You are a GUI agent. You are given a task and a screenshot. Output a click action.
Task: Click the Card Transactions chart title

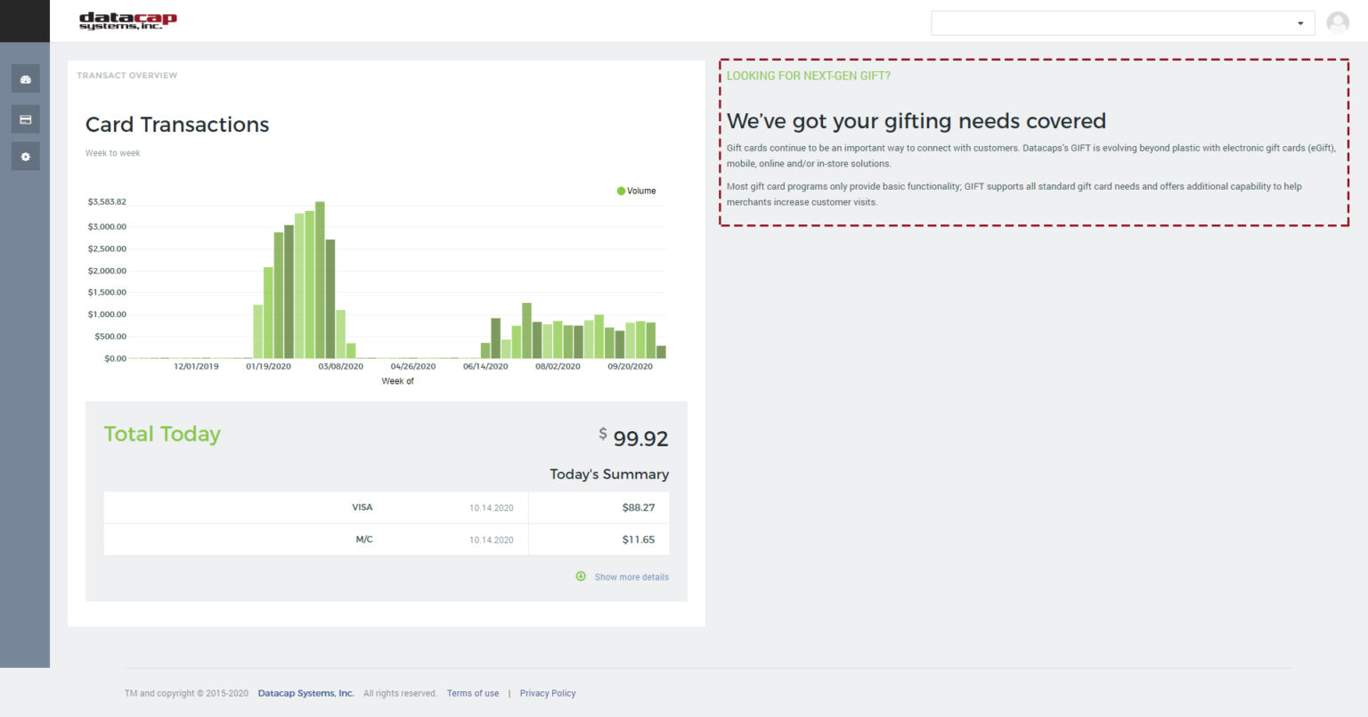tap(177, 125)
